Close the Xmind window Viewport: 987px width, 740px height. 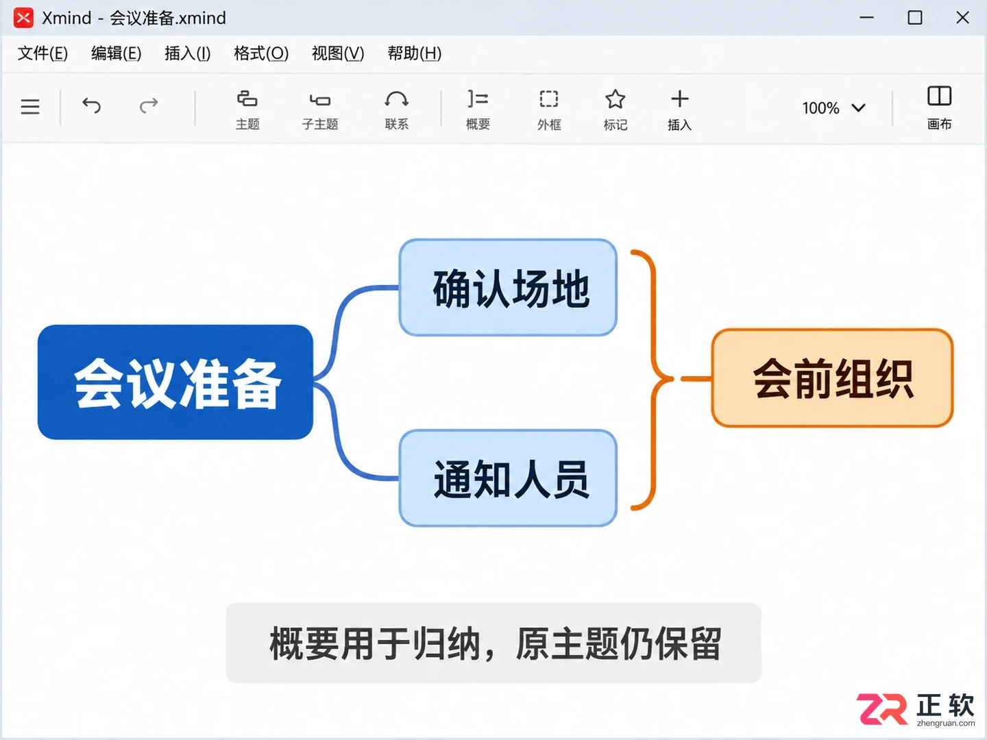[962, 18]
